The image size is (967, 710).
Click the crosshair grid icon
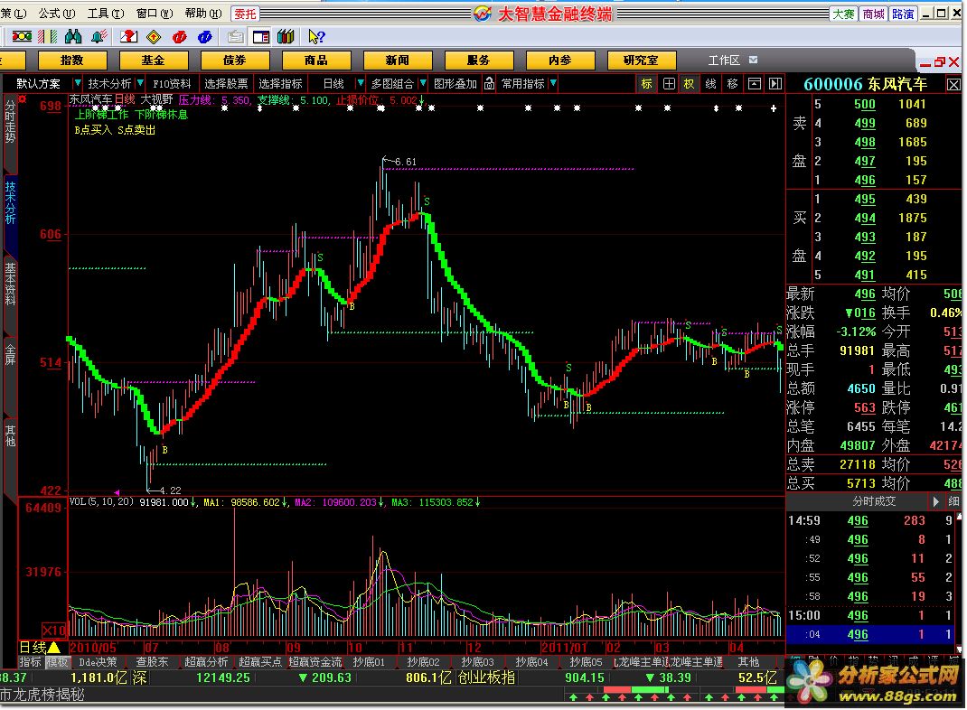(669, 83)
